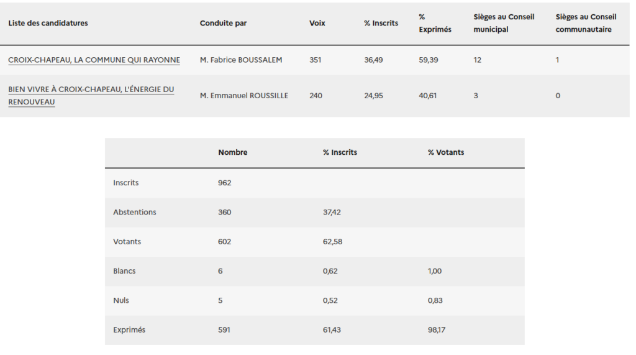Select candidate name M. Fabrice BOUSSALEM
The width and height of the screenshot is (636, 355).
[x=241, y=60]
